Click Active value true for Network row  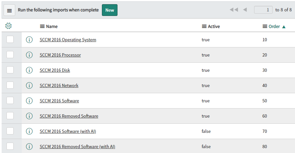tap(206, 85)
